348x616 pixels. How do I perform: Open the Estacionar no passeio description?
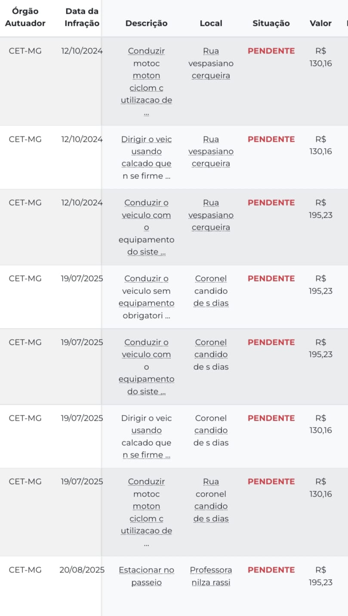[146, 576]
